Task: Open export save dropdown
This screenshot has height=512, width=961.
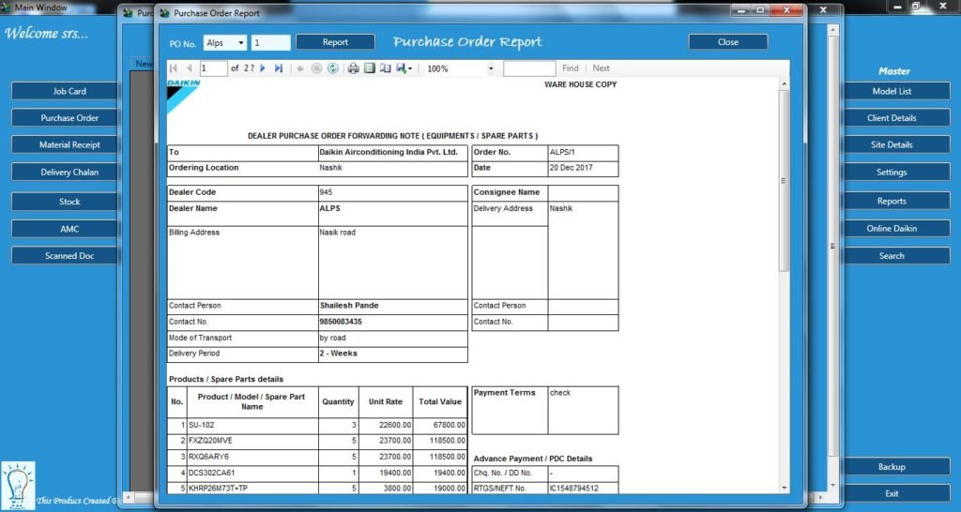Action: [x=404, y=68]
